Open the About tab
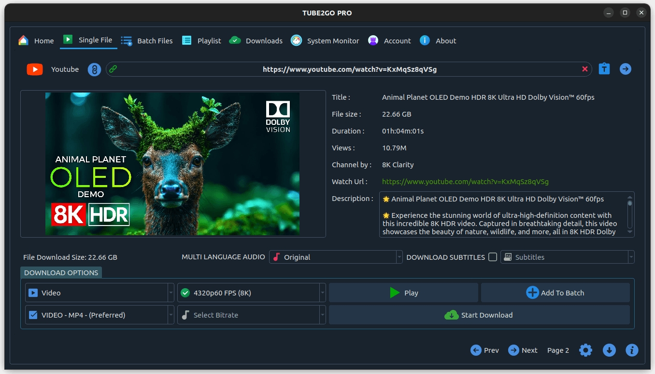The image size is (655, 374). click(x=438, y=41)
